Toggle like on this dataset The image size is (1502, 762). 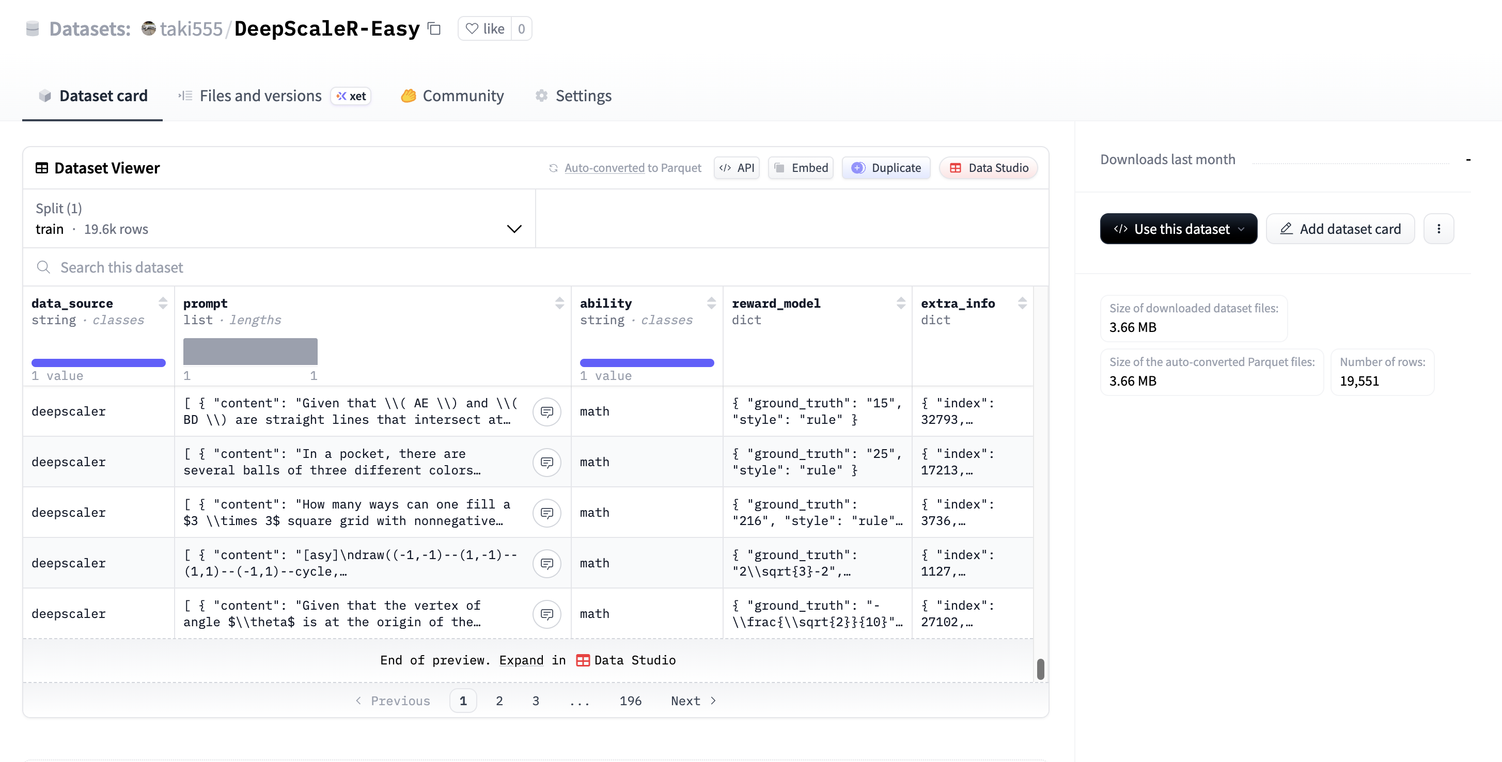pyautogui.click(x=484, y=28)
